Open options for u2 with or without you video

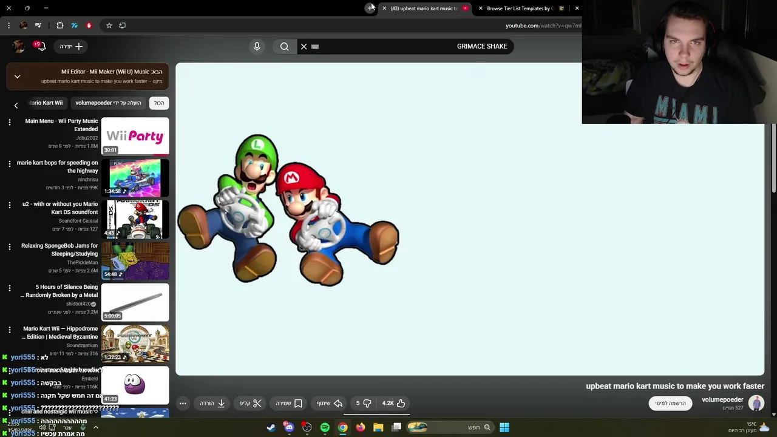click(x=9, y=205)
